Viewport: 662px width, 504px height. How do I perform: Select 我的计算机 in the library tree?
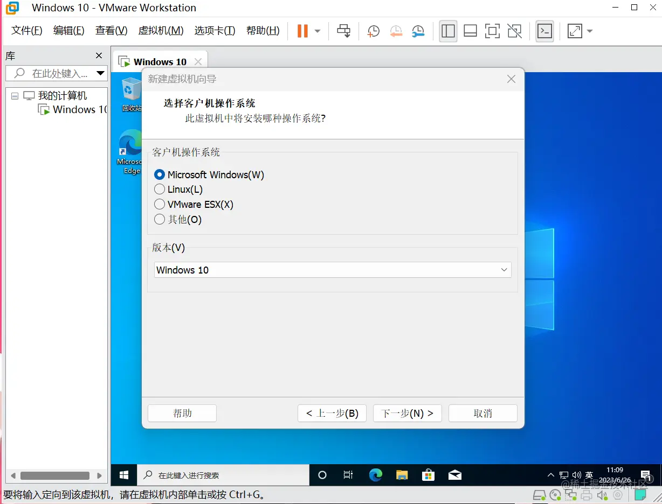pos(62,96)
